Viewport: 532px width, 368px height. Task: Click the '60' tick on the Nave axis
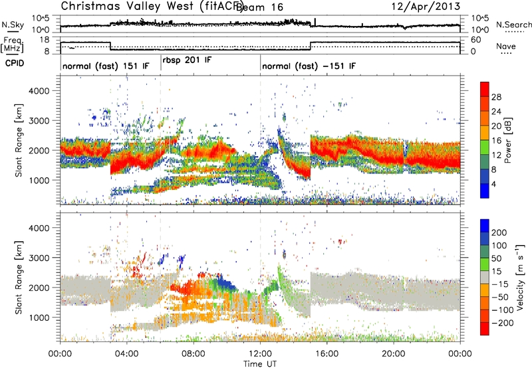[475, 40]
